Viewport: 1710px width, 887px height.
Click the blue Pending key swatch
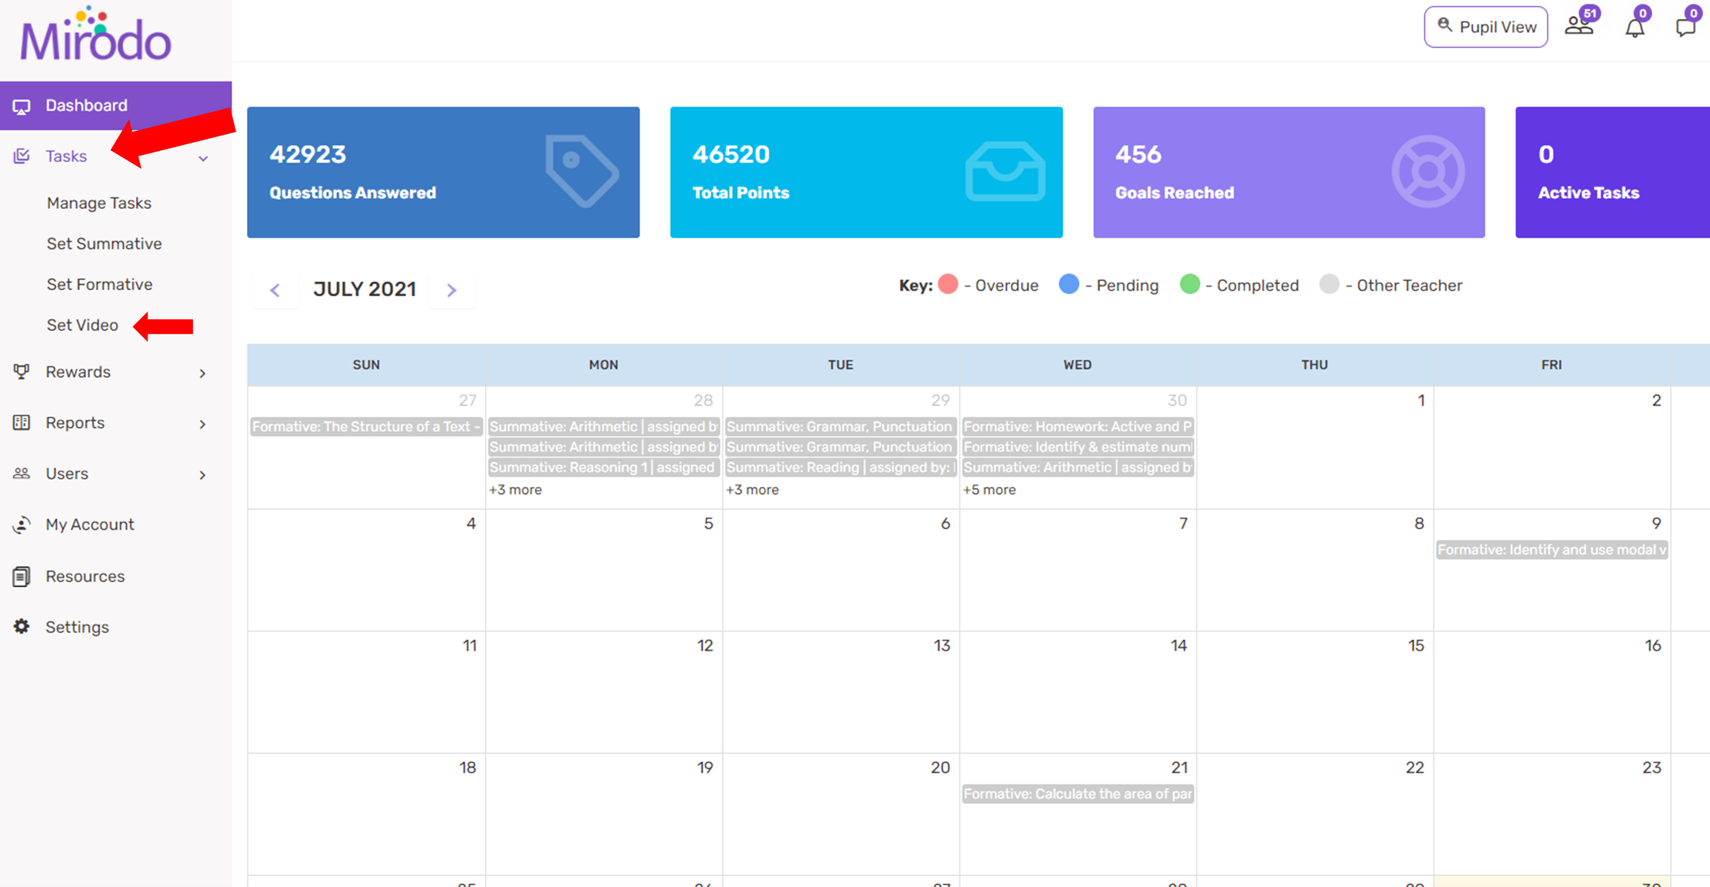click(x=1069, y=284)
